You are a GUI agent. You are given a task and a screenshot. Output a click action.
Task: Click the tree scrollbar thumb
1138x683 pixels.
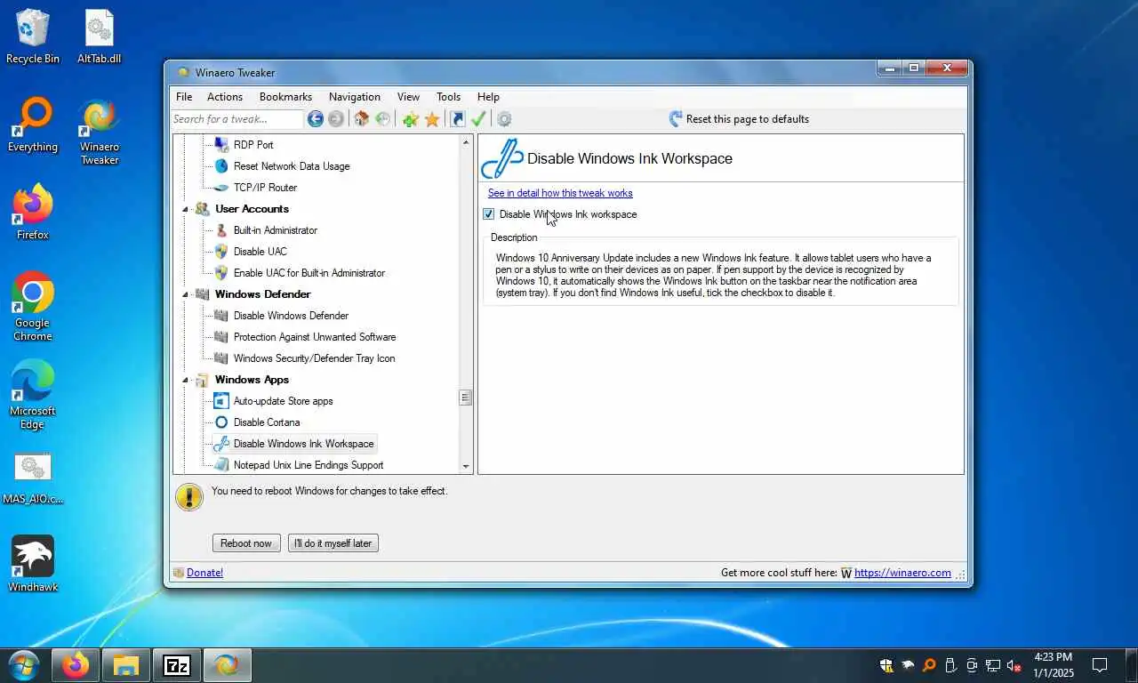466,398
